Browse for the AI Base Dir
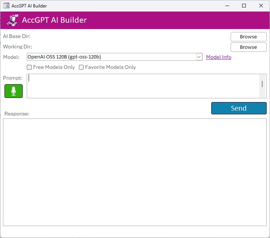The height and width of the screenshot is (238, 270). click(x=248, y=37)
